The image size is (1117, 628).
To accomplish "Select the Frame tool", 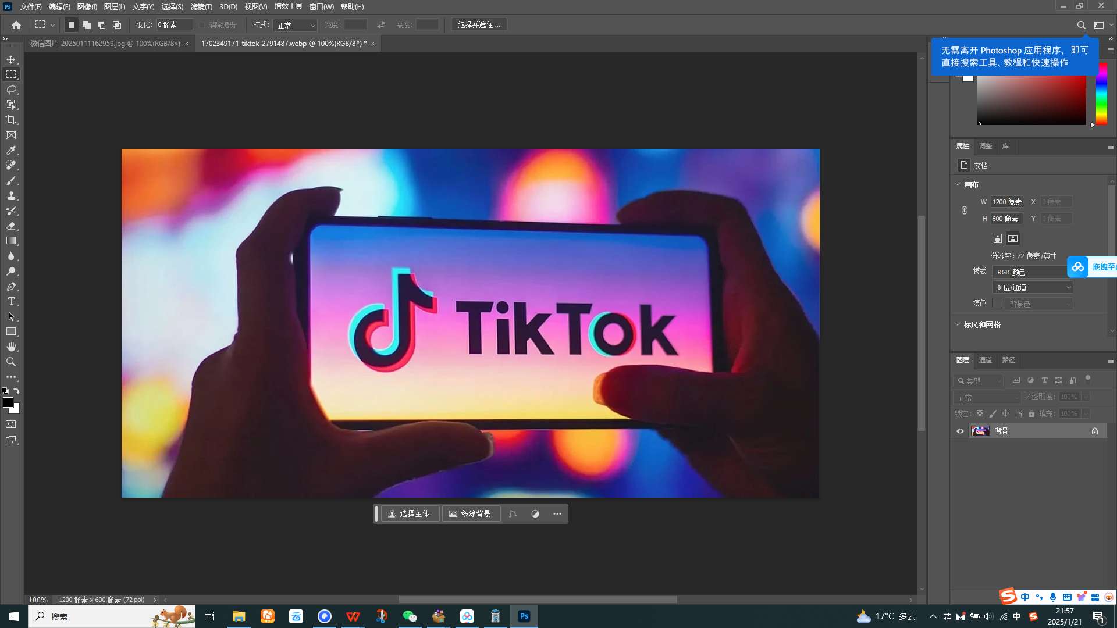I will click(11, 135).
